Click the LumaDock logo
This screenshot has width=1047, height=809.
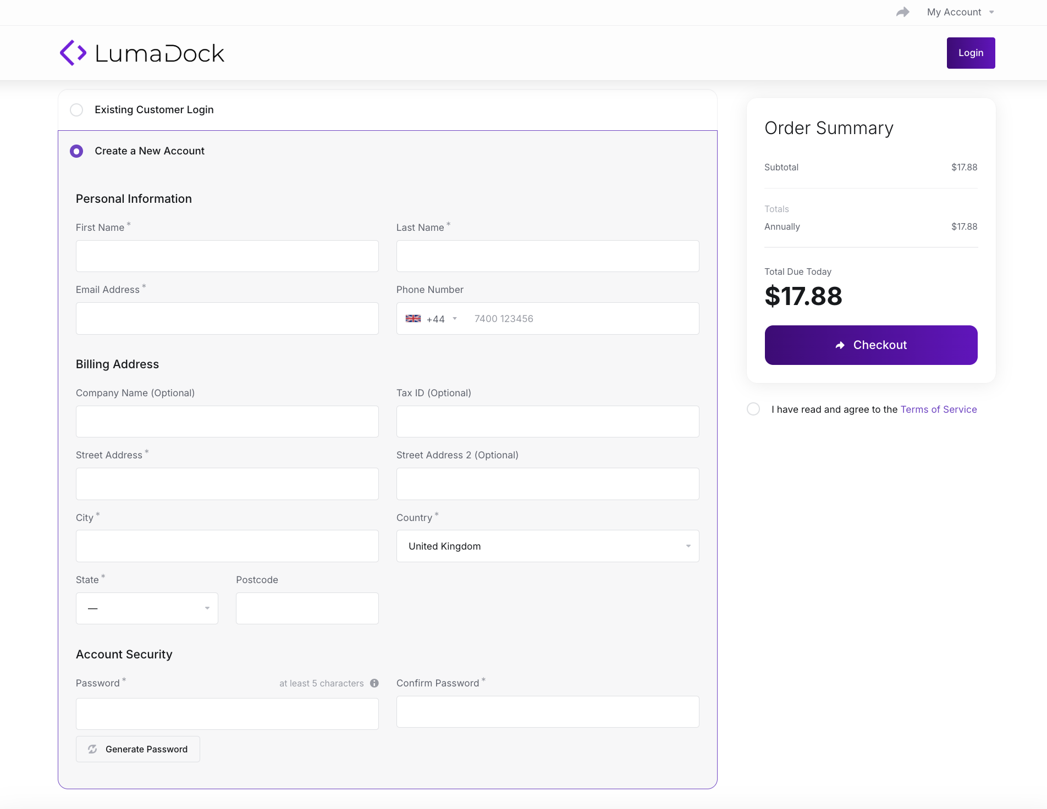coord(142,53)
